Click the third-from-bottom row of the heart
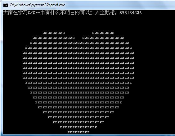 pyautogui.click(x=79, y=122)
